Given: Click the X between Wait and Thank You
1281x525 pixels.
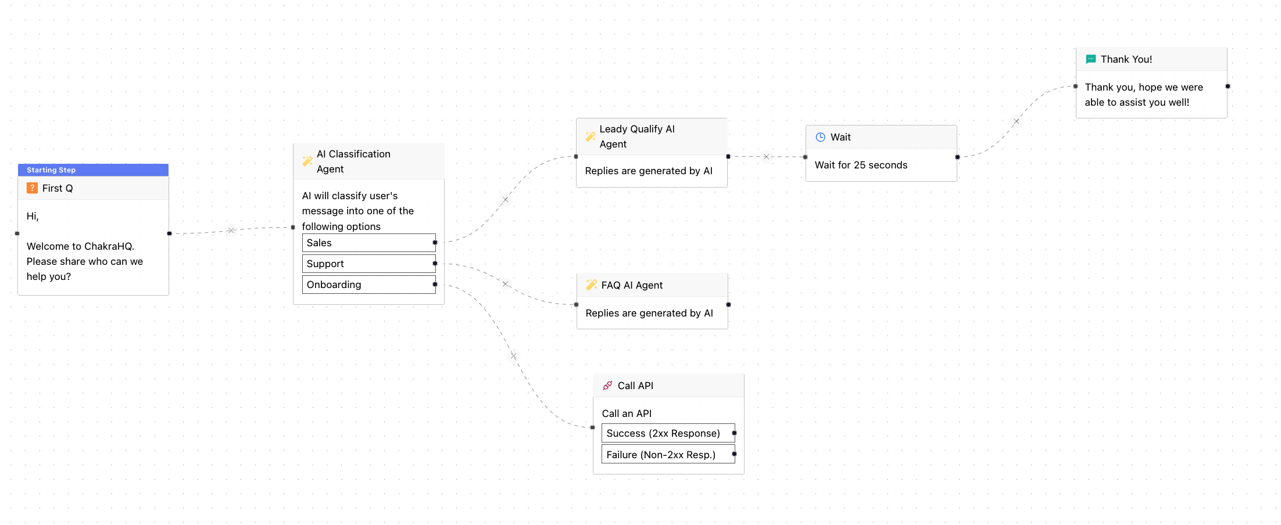Looking at the screenshot, I should click(x=1017, y=121).
